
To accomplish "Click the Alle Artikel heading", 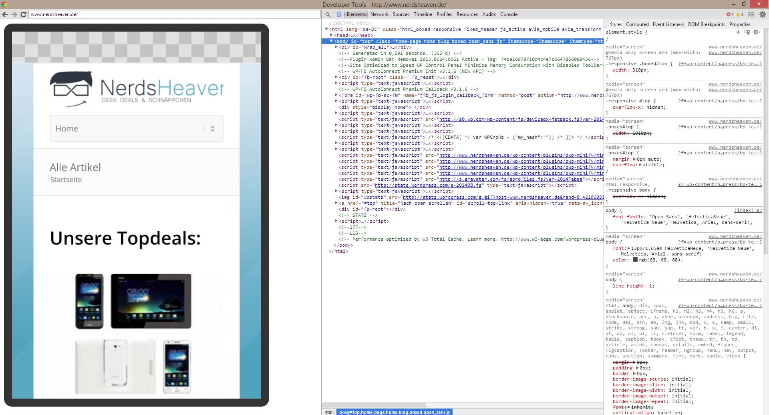I will pos(75,167).
